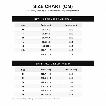Select the 2XL size label

tap(23, 50)
